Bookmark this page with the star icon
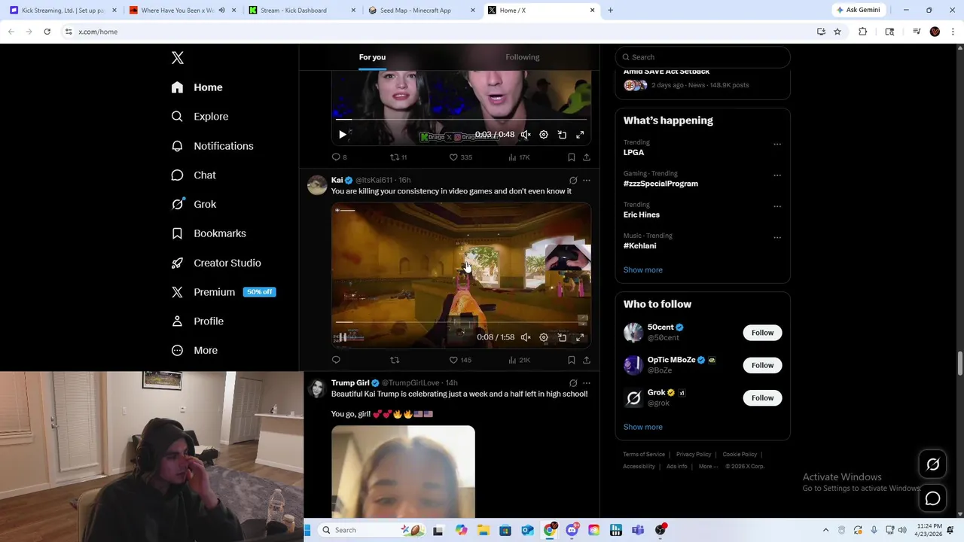Screen dimensions: 964x542 coord(837,32)
